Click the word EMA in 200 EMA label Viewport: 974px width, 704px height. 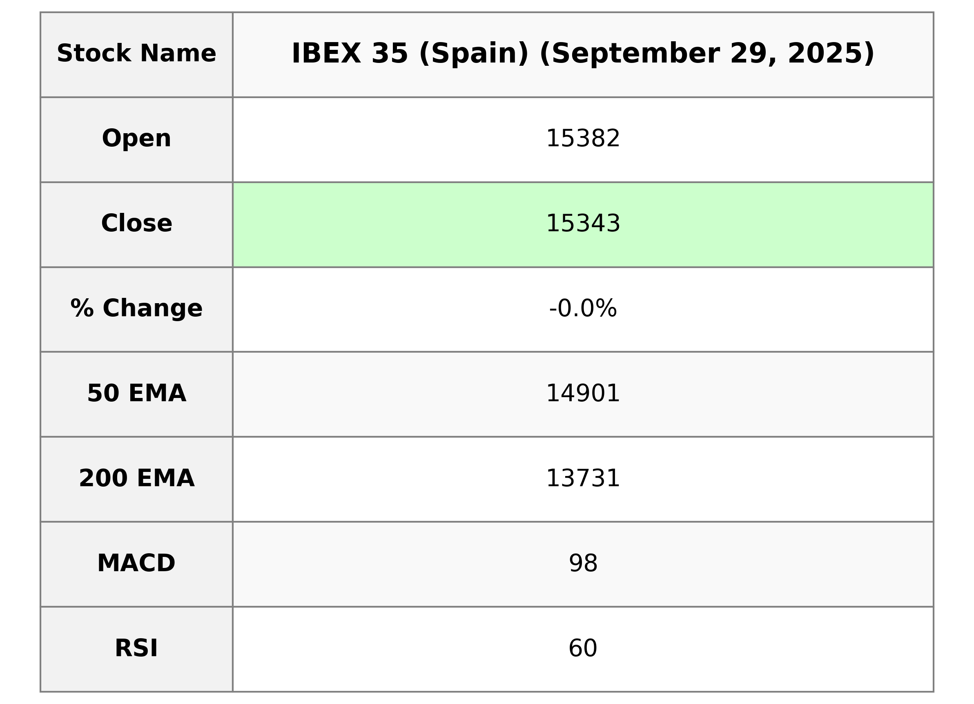pyautogui.click(x=165, y=478)
